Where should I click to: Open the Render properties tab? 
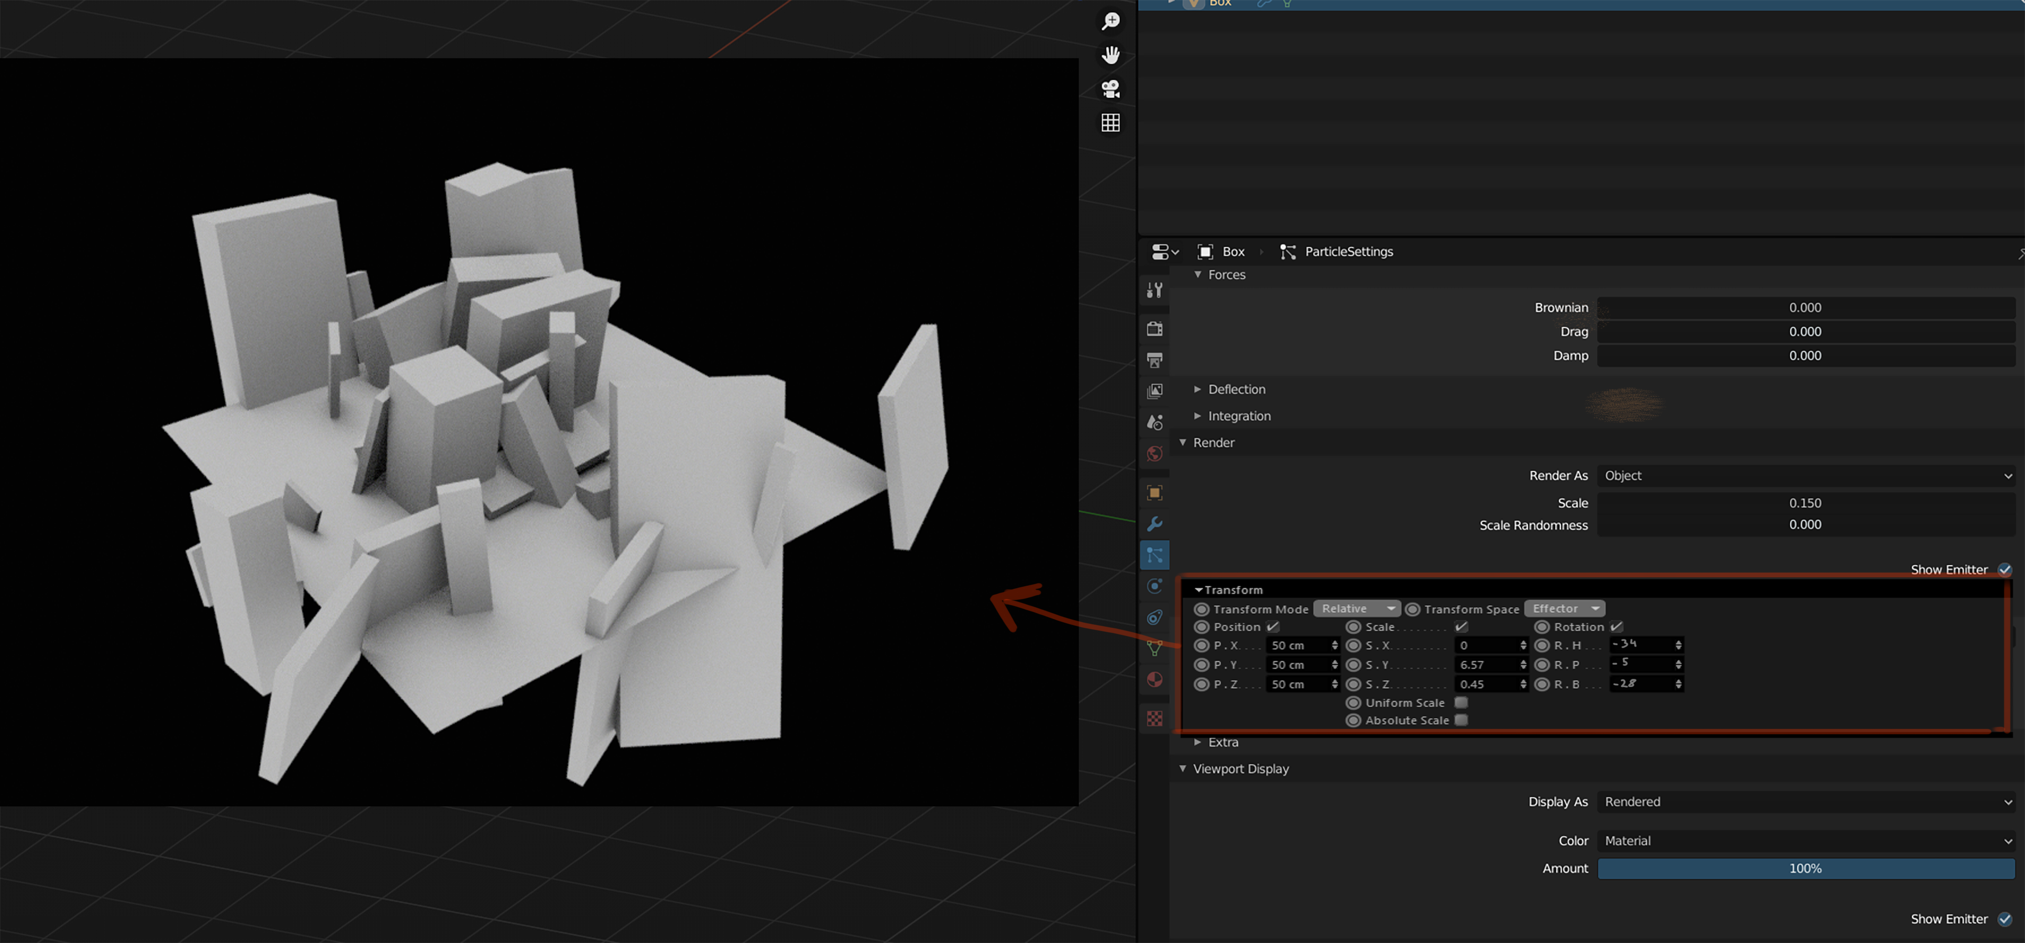click(1154, 328)
